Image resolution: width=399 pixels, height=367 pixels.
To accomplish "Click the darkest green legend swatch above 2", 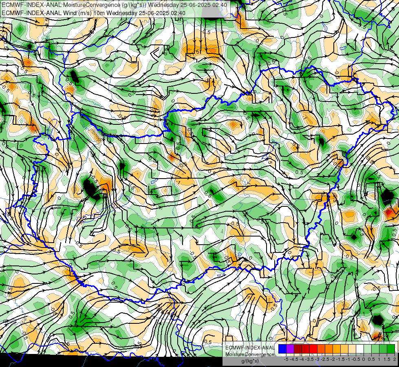I will 391,349.
